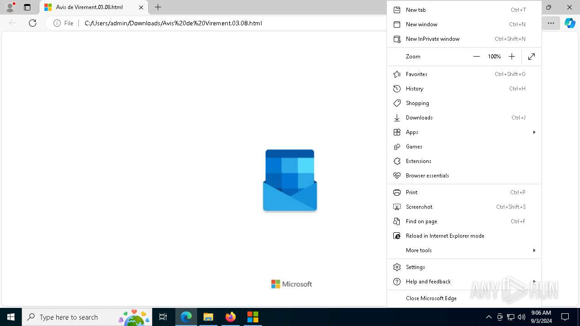Screen dimensions: 580x326
Task: Select New window menu entry
Action: (x=464, y=24)
